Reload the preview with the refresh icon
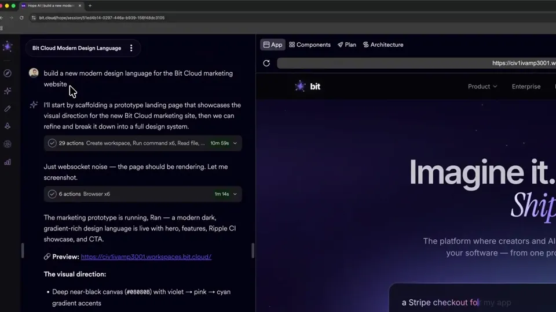Image resolution: width=556 pixels, height=312 pixels. coord(266,63)
